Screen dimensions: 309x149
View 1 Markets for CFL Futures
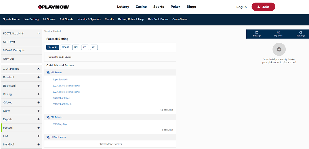tap(167, 130)
